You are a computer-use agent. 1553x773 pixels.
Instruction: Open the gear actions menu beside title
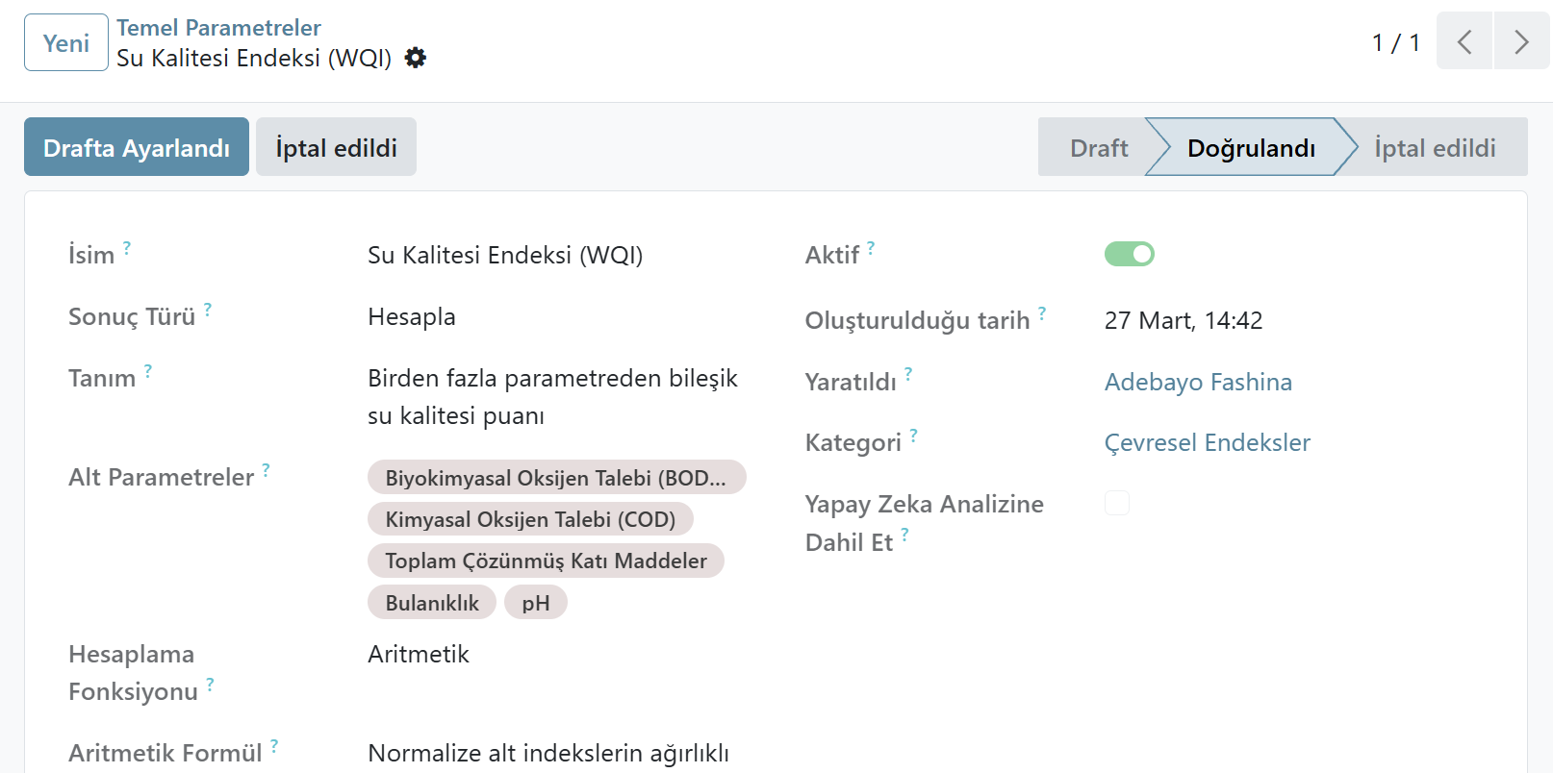point(416,58)
